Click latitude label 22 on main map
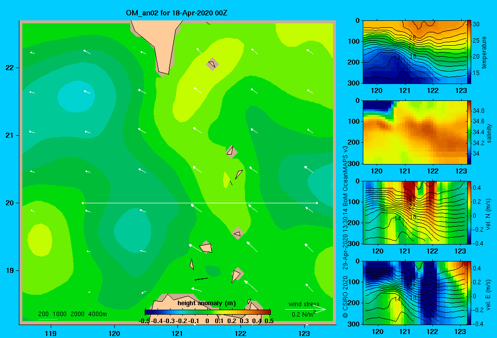The width and height of the screenshot is (497, 338). [x=9, y=68]
